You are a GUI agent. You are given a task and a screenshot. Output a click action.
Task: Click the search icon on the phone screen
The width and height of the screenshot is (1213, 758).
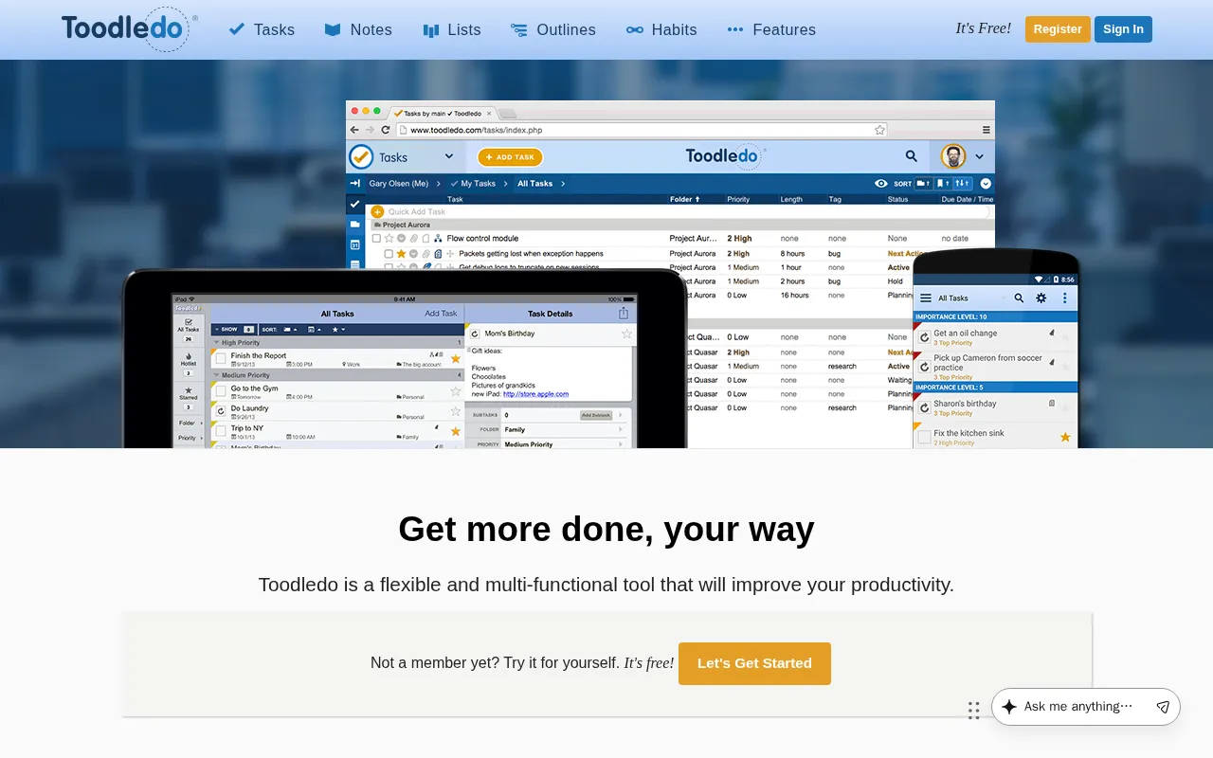click(1019, 298)
